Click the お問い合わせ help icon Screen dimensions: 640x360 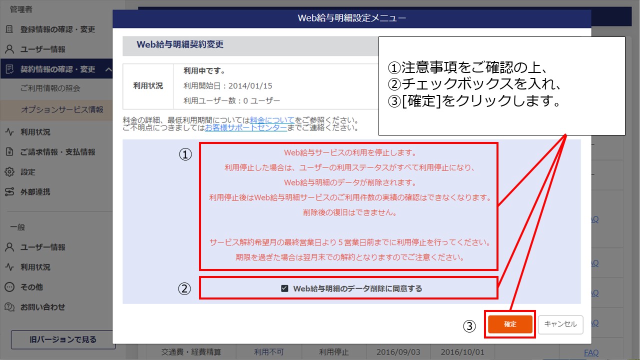pyautogui.click(x=9, y=307)
